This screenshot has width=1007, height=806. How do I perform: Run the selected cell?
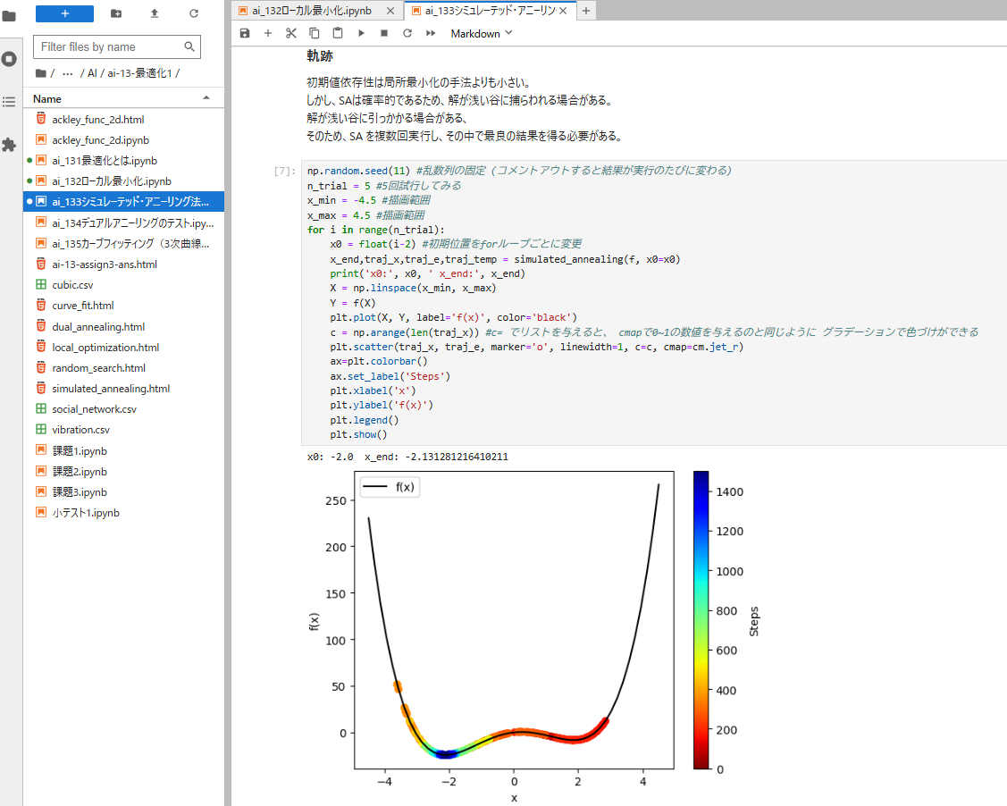click(x=361, y=33)
